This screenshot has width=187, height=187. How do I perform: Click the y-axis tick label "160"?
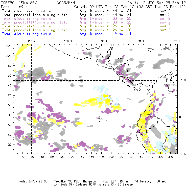pyautogui.click(x=9, y=76)
